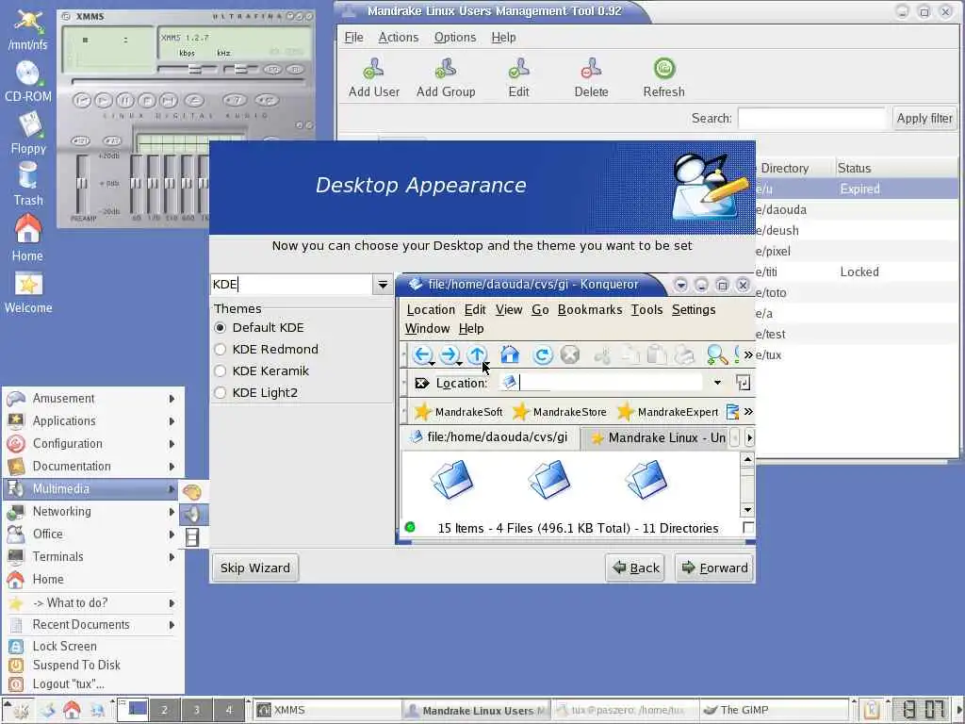Click the Add User icon
This screenshot has width=965, height=724.
pyautogui.click(x=373, y=69)
